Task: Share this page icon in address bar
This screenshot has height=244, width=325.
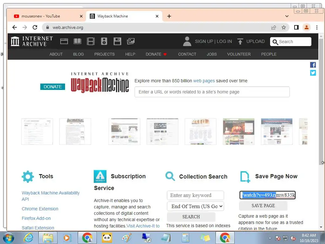Action: tap(274, 27)
